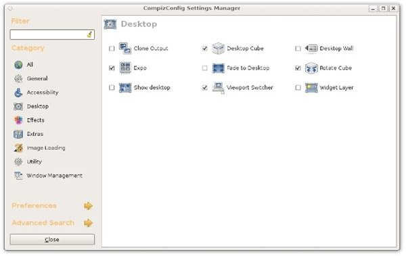Click the Window Management category icon
This screenshot has height=256, width=406.
(18, 176)
